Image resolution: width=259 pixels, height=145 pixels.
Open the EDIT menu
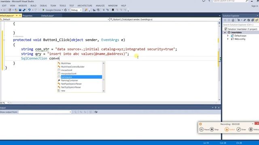pos(4,6)
